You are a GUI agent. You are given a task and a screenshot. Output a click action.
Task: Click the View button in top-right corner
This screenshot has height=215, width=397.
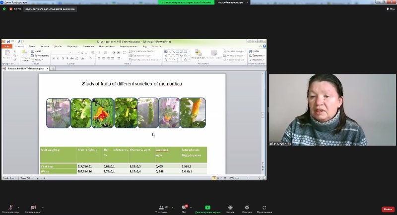coord(390,9)
